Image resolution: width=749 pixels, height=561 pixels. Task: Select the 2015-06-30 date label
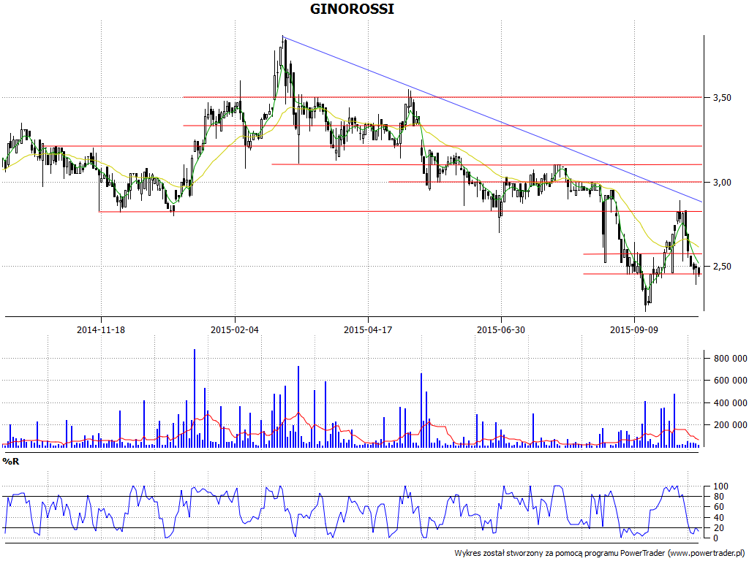[501, 329]
